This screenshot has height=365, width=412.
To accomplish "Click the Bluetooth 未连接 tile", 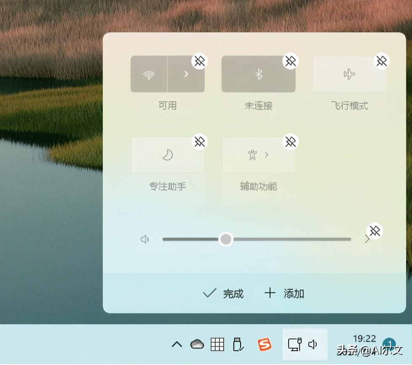I will [x=258, y=74].
